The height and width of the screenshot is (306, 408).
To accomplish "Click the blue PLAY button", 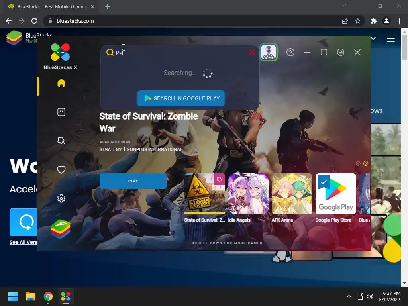I will [x=133, y=181].
